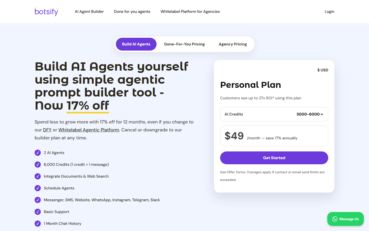369x231 pixels.
Task: Select the Build AI Agents tab
Action: coord(136,44)
